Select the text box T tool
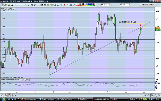The width and height of the screenshot is (161, 101). point(32,5)
